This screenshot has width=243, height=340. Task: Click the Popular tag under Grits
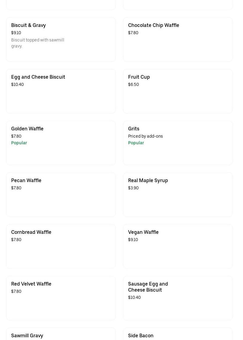136,143
